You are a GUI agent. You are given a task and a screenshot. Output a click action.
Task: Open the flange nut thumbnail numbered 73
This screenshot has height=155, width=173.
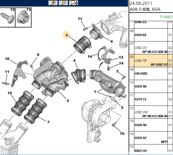[23, 17]
